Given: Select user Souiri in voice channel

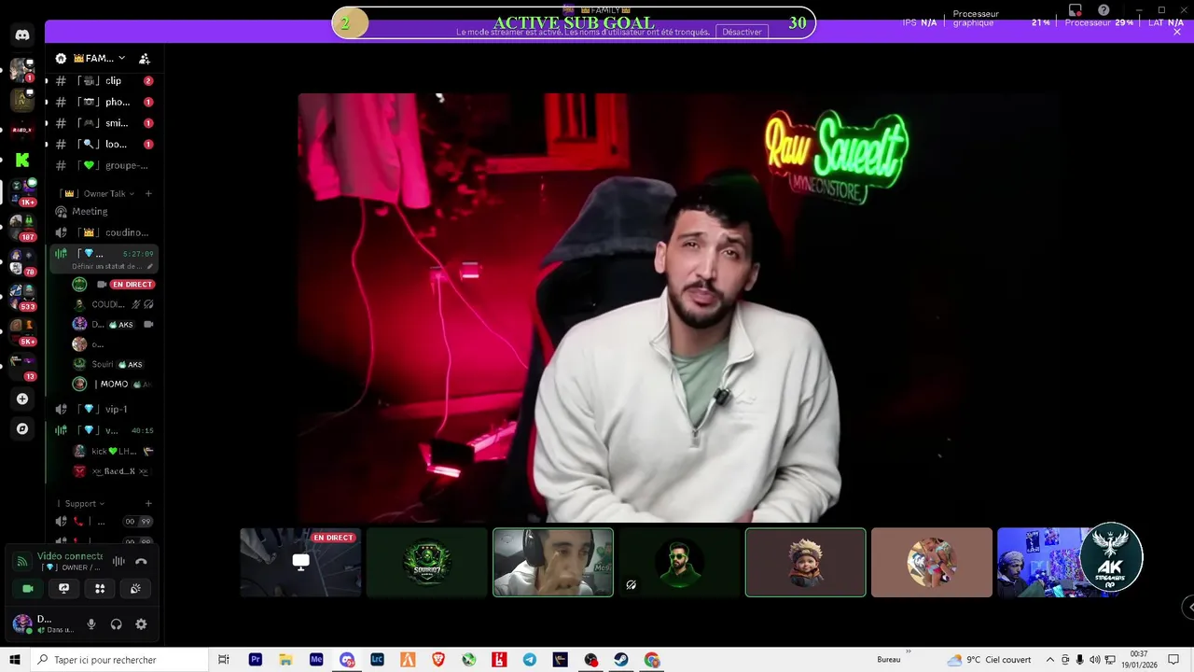Looking at the screenshot, I should point(114,364).
